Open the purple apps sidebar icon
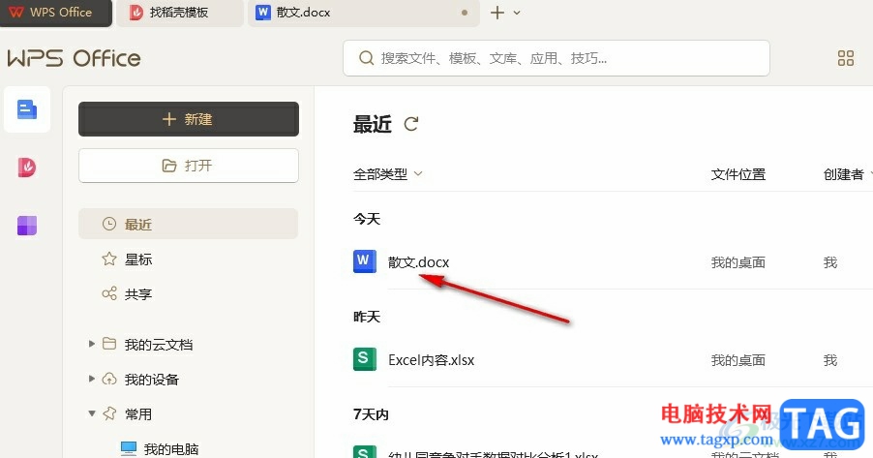Screen dimensions: 873x458 pos(27,226)
